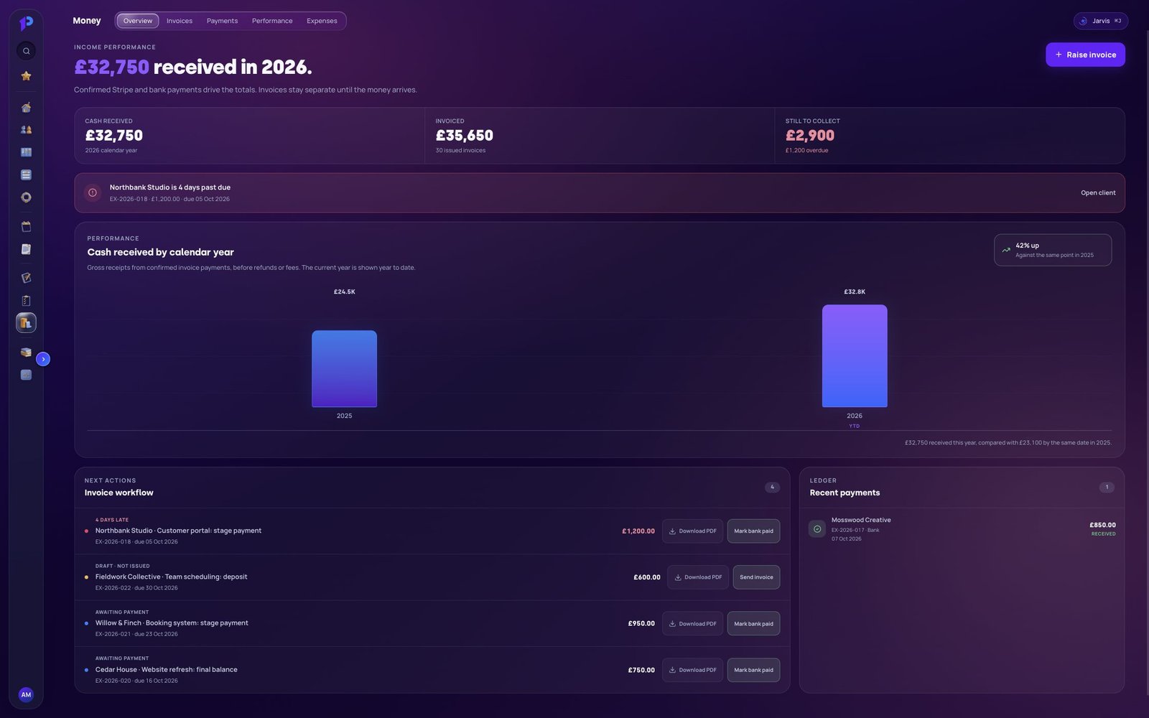Send the Fieldwork Collective invoice

point(756,577)
